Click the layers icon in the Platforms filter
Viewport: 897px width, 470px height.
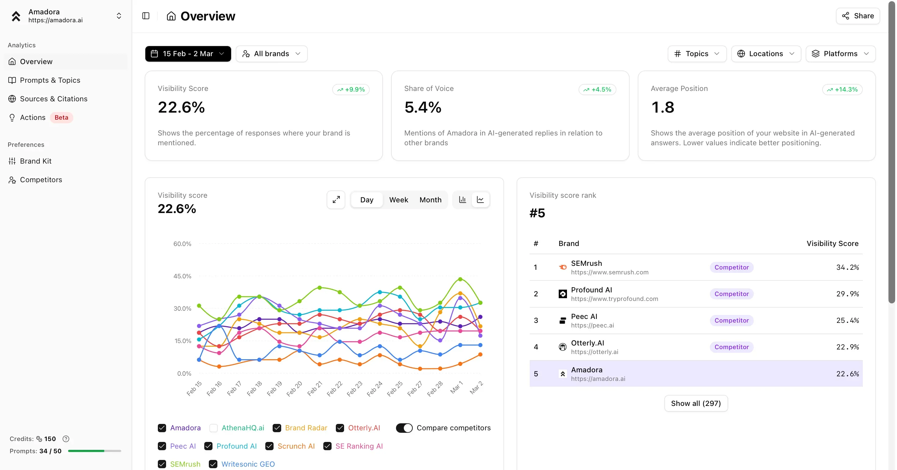tap(815, 54)
